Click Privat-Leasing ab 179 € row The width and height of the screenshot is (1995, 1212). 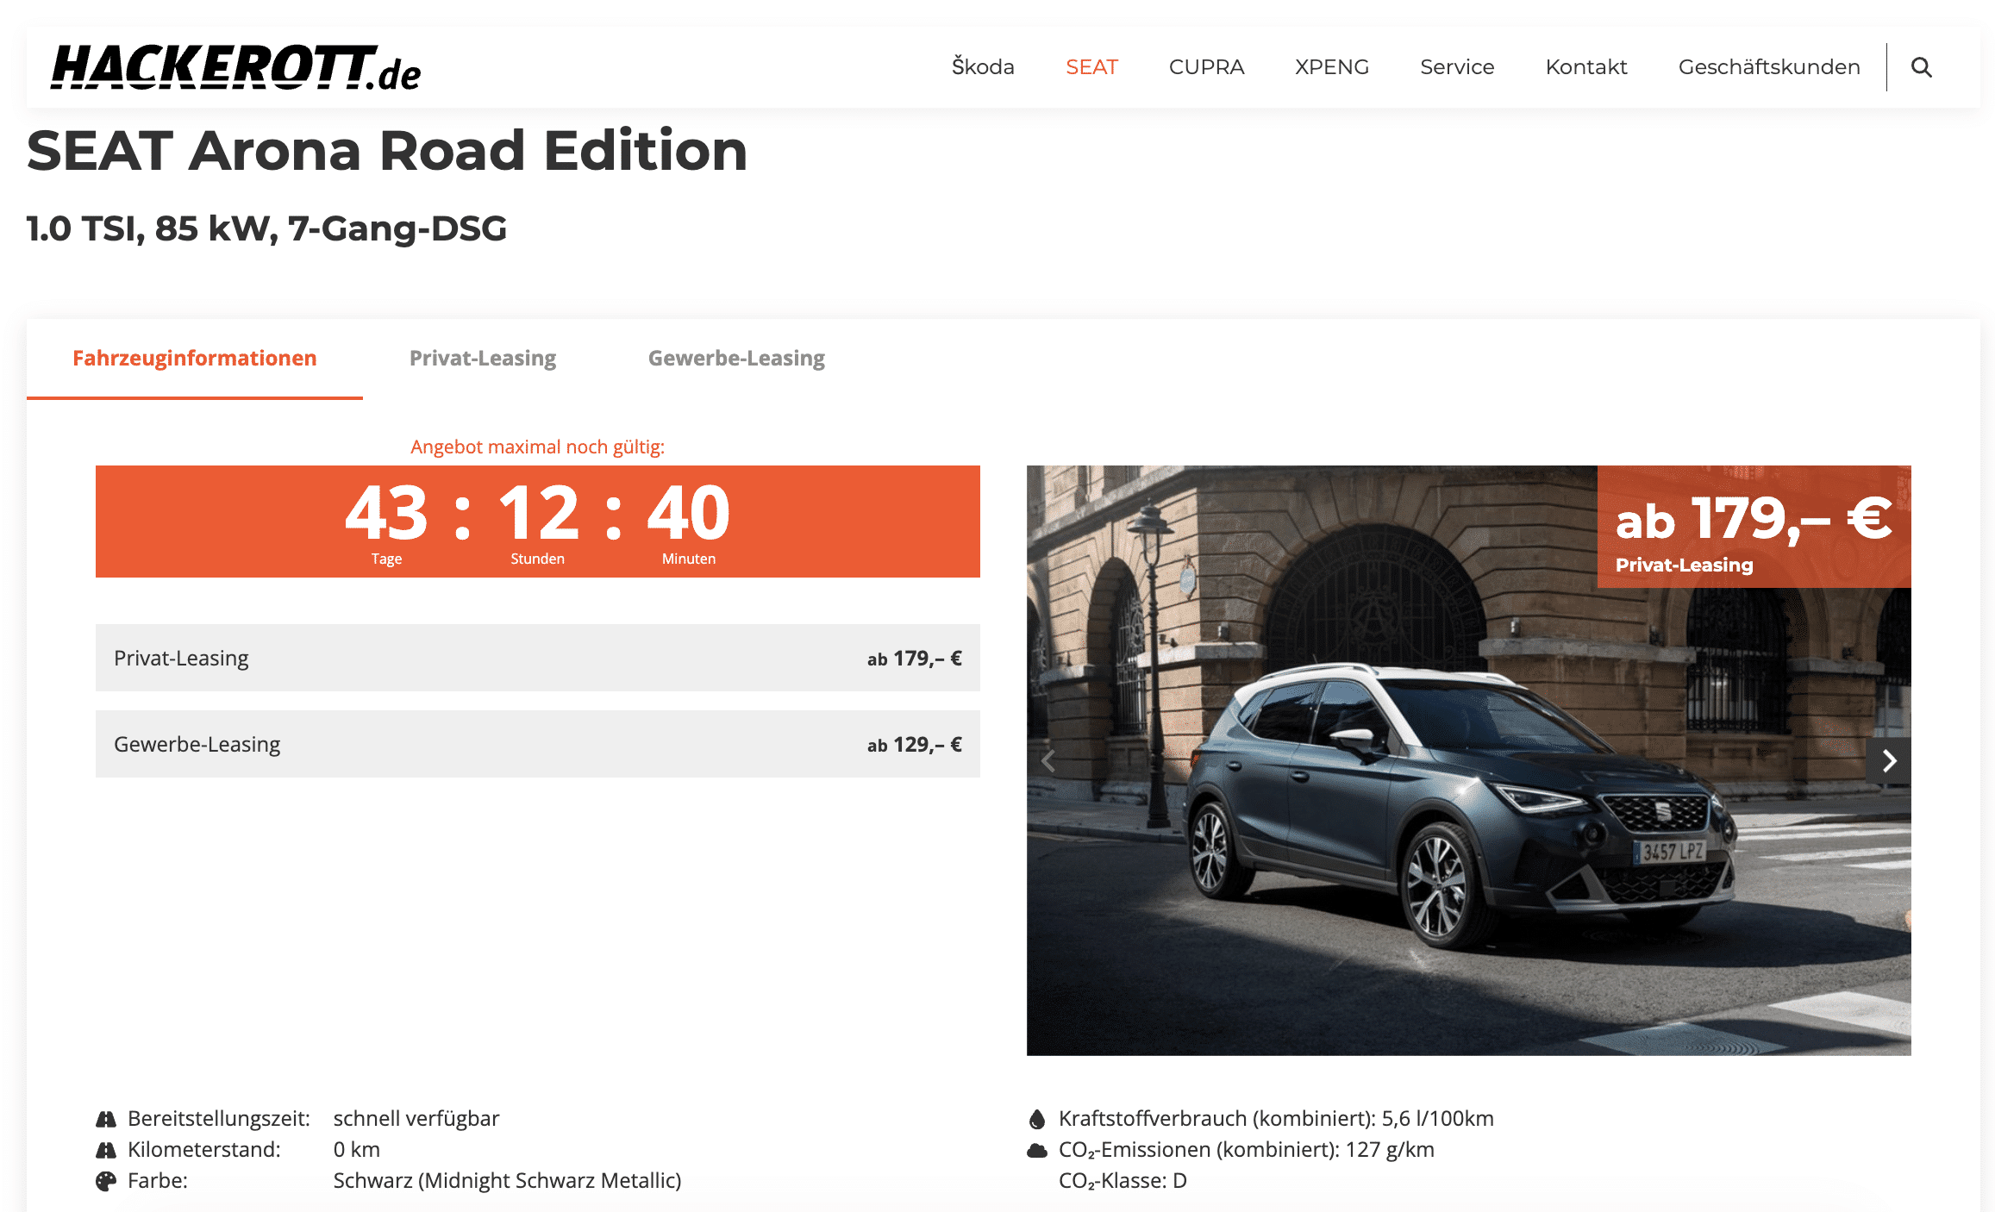(x=538, y=658)
